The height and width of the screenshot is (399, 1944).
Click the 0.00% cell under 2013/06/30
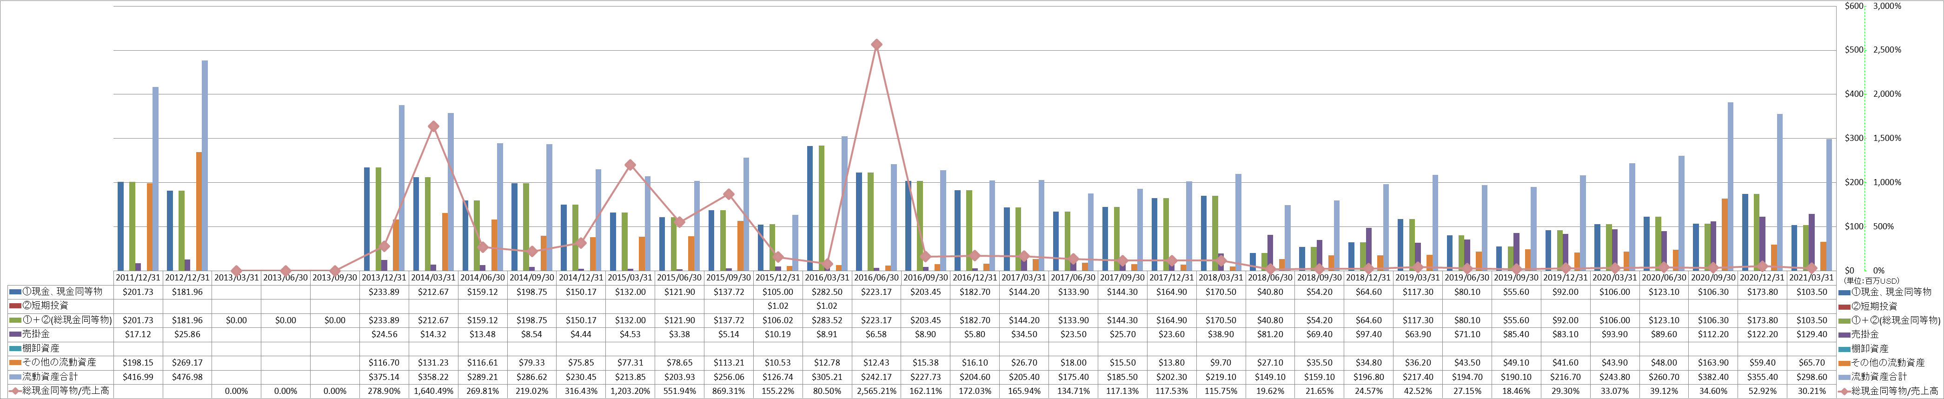click(286, 392)
